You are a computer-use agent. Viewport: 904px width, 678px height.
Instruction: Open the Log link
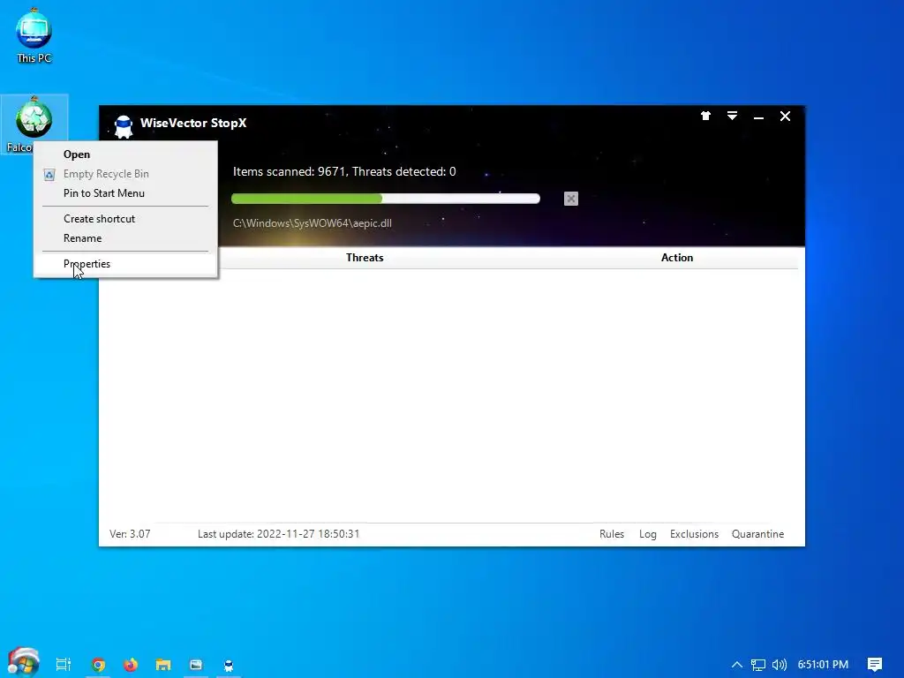[x=647, y=534]
